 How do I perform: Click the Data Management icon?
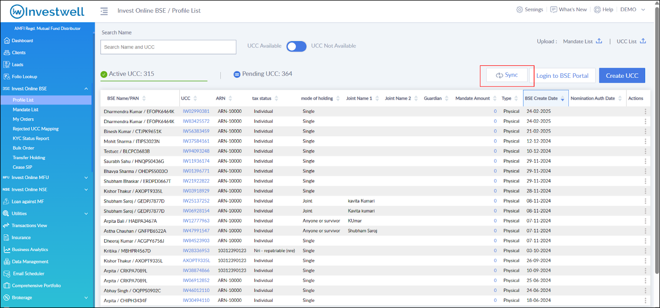[7, 261]
